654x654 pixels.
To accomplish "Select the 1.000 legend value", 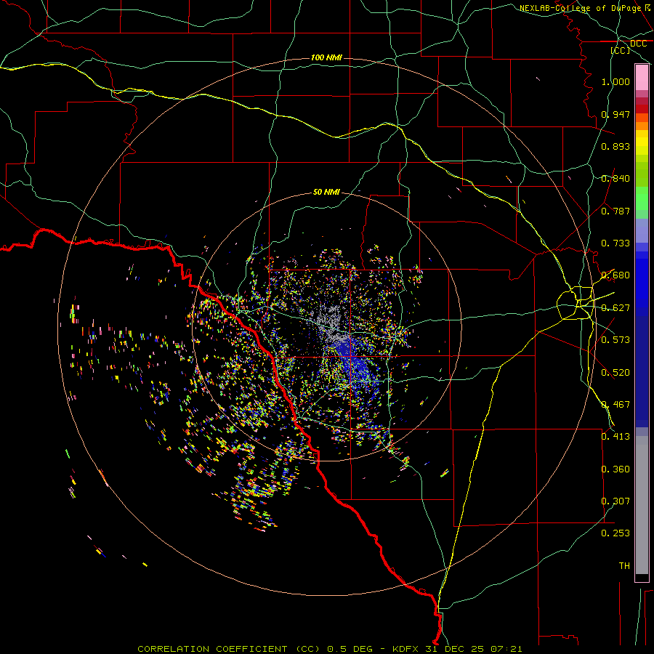I will [x=615, y=81].
